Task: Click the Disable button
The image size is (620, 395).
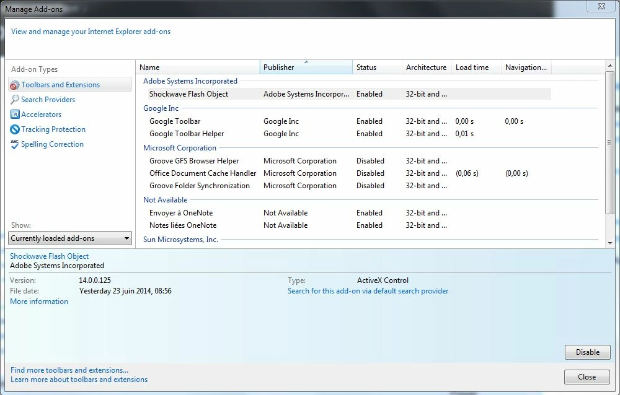Action: point(588,352)
